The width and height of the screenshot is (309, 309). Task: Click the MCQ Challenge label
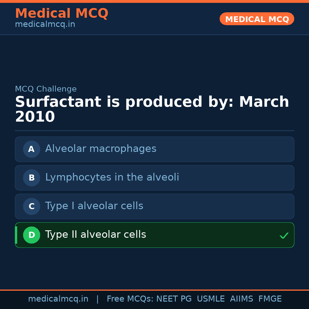46,89
